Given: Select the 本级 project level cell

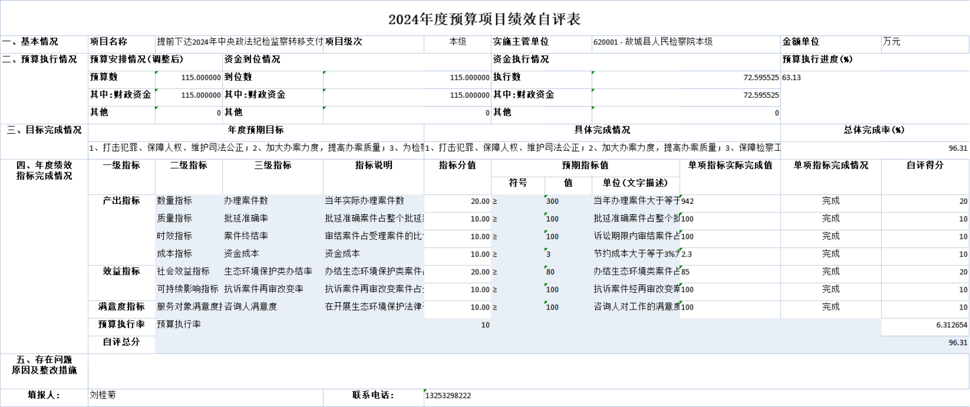Looking at the screenshot, I should point(457,42).
